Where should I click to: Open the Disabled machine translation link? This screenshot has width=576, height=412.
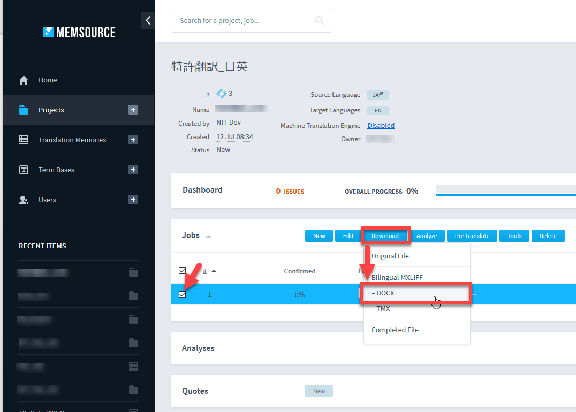tap(381, 126)
